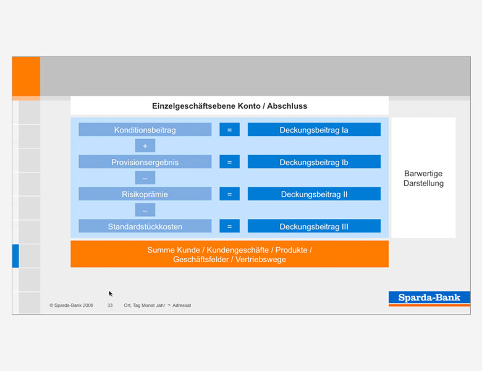Select the Einzelgeschäftsebene Konto / Abschluss heading
Viewport: 482px width, 371px height.
pyautogui.click(x=229, y=106)
